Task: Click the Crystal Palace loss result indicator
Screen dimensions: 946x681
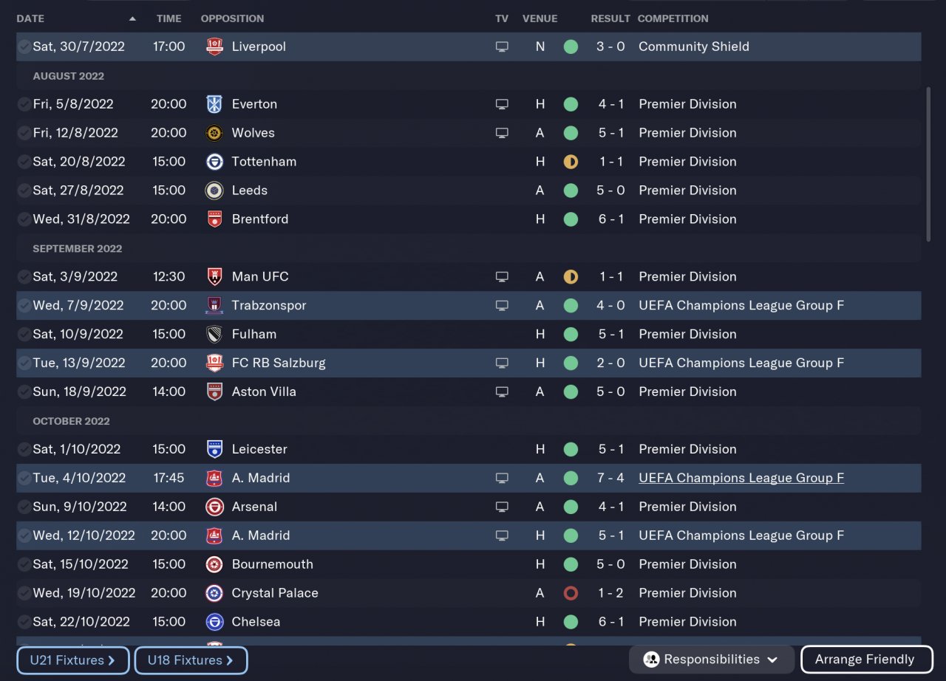Action: [571, 593]
